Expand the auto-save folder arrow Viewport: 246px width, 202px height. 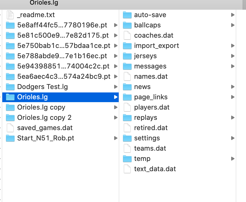pos(233,15)
